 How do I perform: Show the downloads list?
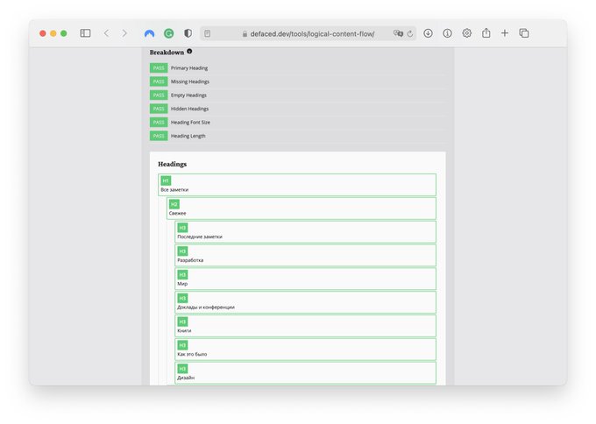(x=428, y=33)
